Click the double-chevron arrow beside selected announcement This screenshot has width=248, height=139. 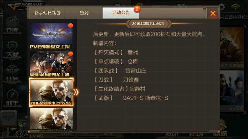point(76,92)
